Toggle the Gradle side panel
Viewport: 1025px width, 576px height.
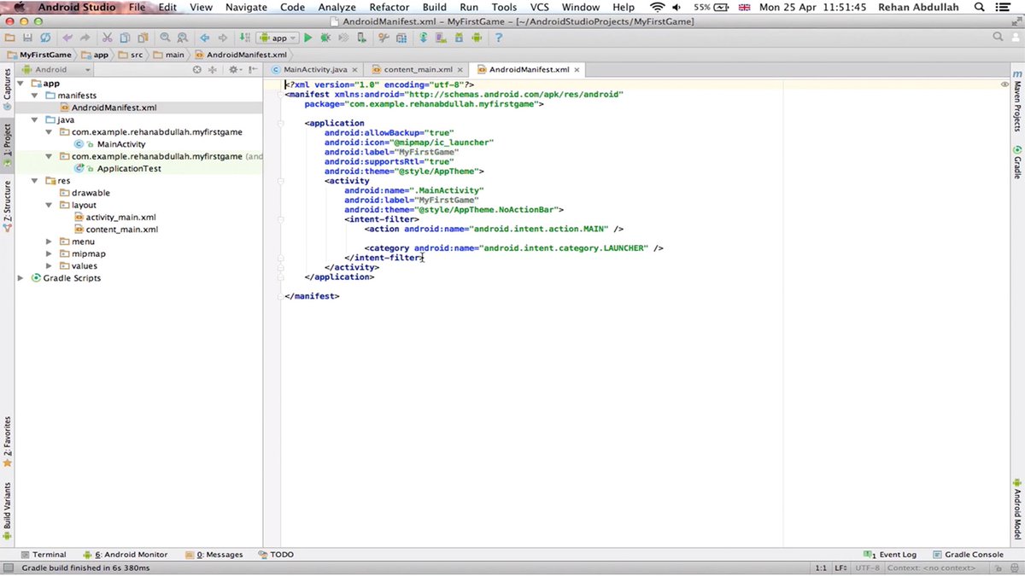tap(1017, 162)
